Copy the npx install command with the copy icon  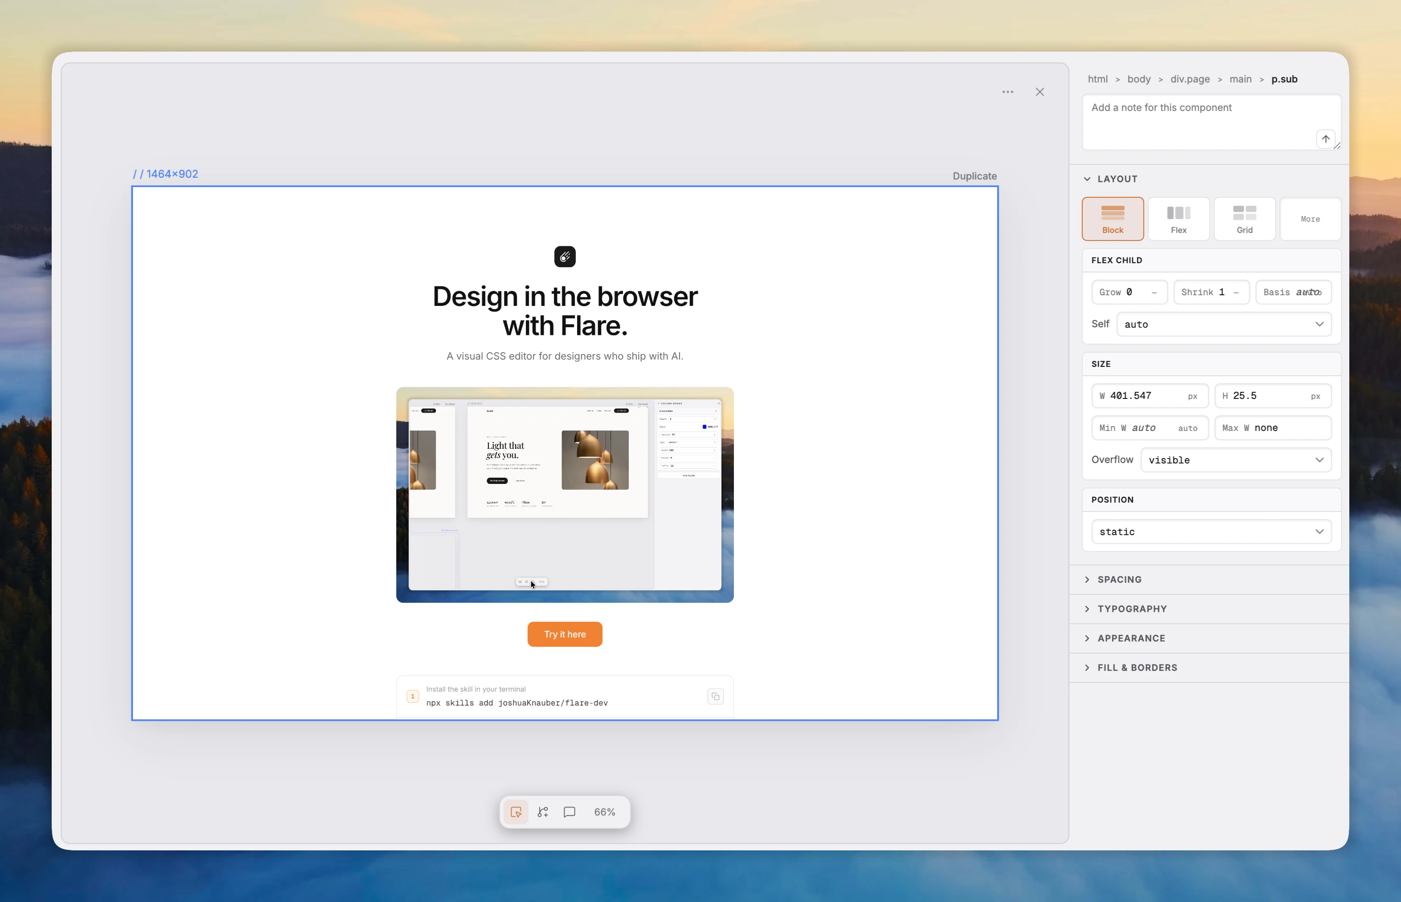coord(715,696)
